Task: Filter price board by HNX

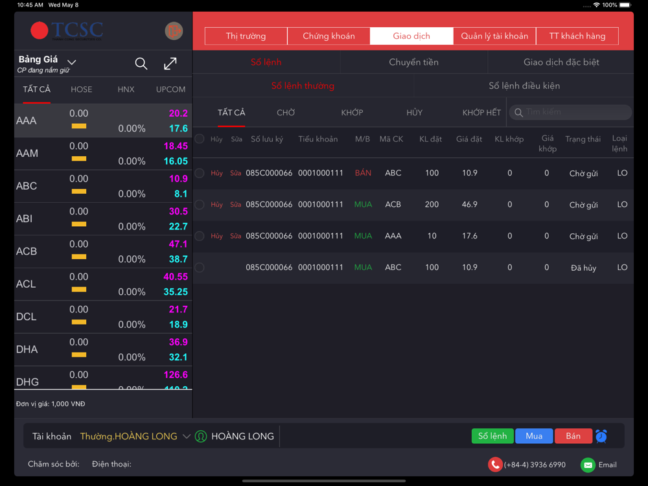Action: click(126, 89)
